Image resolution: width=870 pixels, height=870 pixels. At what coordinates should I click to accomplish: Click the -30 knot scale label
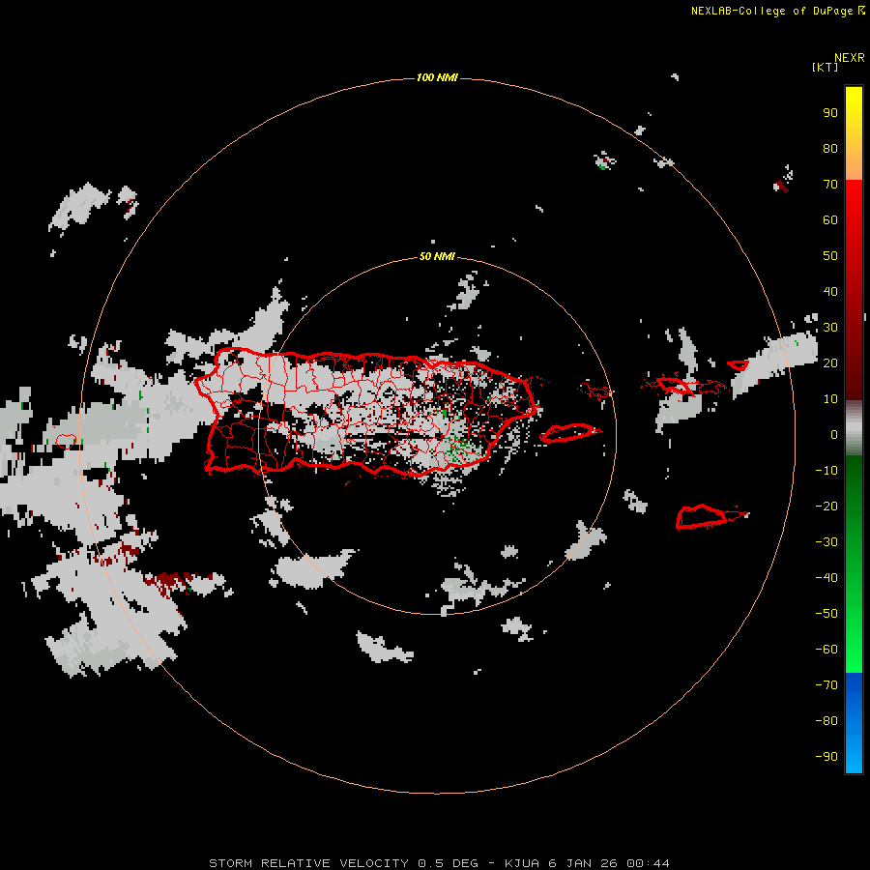click(826, 542)
